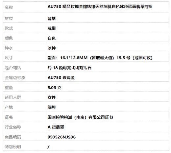Select the '材质' label

pos(9,18)
